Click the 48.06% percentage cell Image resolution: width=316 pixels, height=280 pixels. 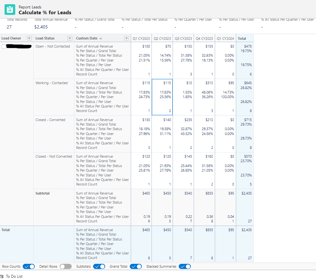pyautogui.click(x=207, y=92)
